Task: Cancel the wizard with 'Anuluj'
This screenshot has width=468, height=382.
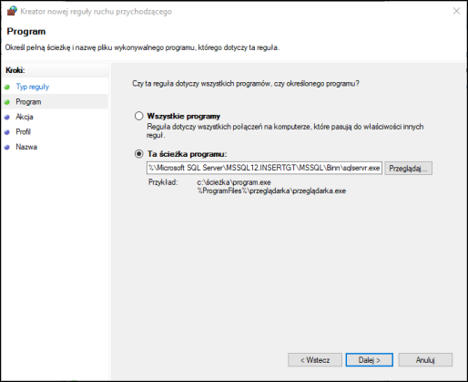Action: pyautogui.click(x=425, y=360)
